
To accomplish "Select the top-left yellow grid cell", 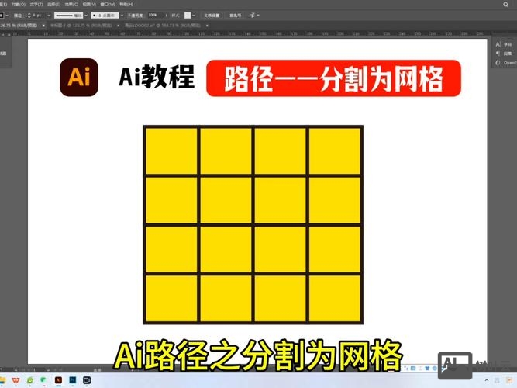I will (171, 151).
